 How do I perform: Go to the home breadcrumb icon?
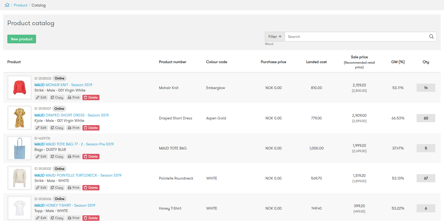pyautogui.click(x=7, y=5)
